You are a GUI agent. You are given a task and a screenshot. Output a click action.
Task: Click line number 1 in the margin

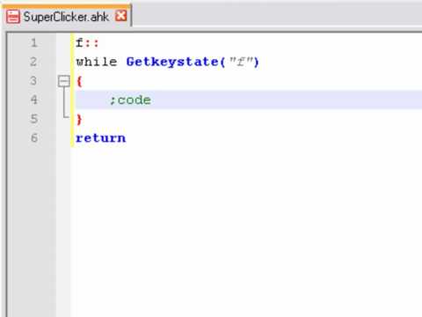tap(34, 43)
